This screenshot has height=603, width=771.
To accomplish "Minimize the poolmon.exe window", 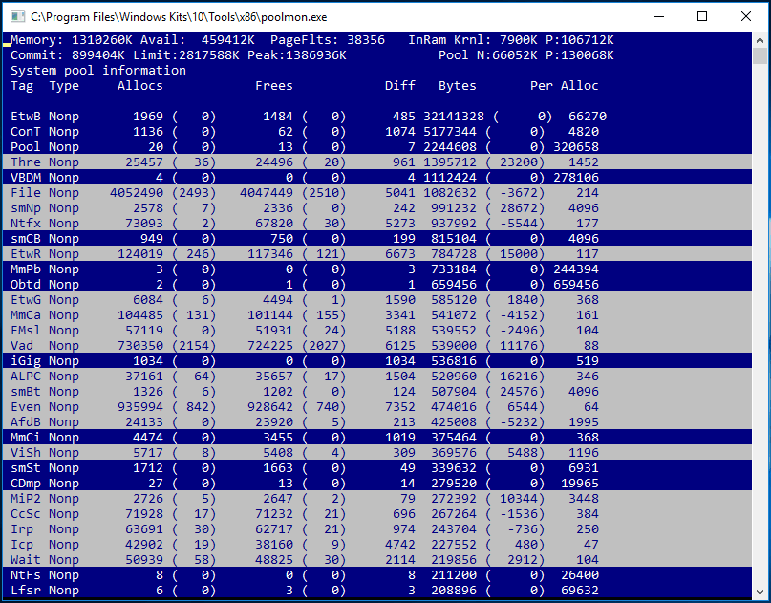I will (x=658, y=16).
